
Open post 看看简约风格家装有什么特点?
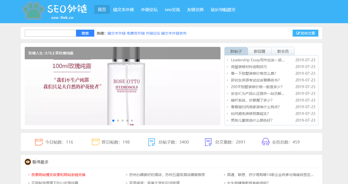(x=255, y=107)
